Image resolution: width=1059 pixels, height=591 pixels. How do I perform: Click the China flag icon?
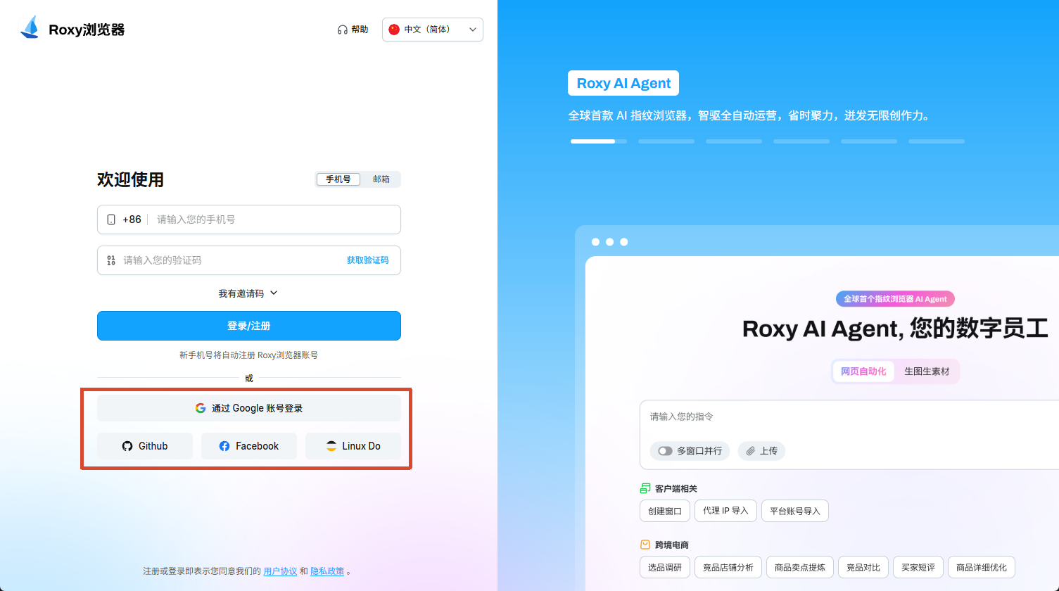coord(394,30)
